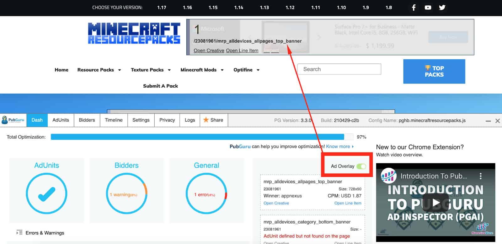Switch to the Dash tab
The height and width of the screenshot is (244, 502).
[37, 120]
